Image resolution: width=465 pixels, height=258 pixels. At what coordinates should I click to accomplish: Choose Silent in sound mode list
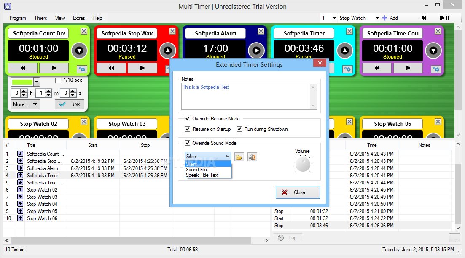207,164
